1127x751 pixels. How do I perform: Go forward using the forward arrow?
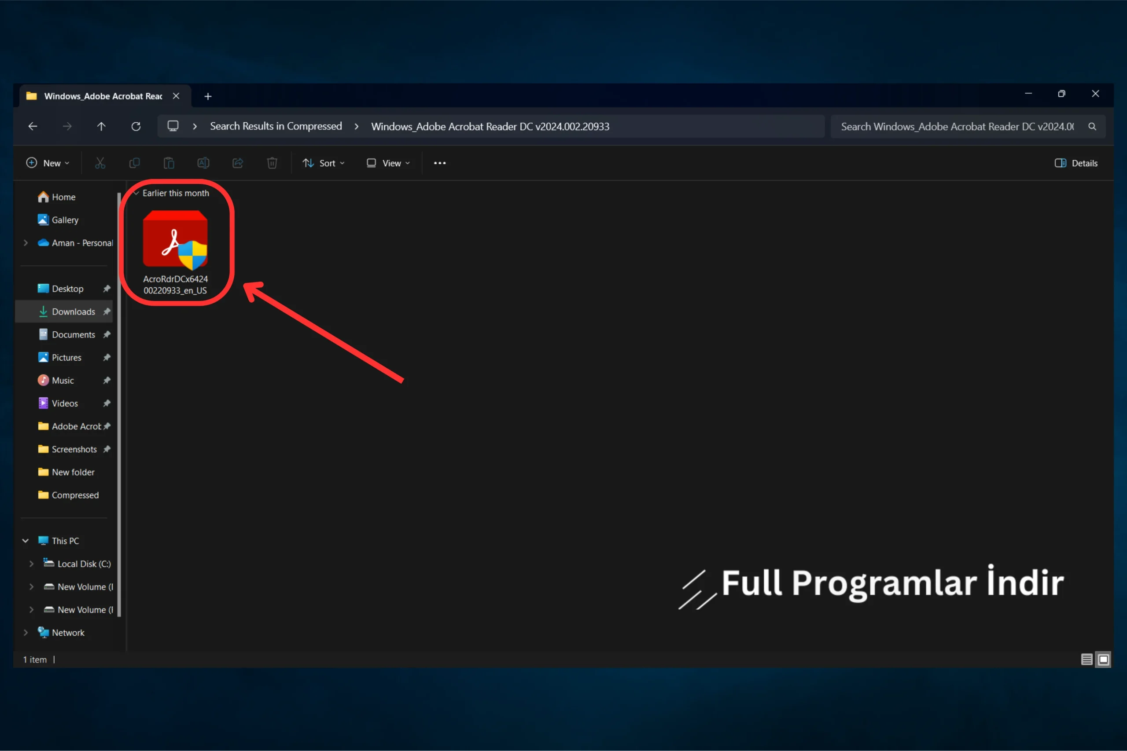click(x=67, y=126)
